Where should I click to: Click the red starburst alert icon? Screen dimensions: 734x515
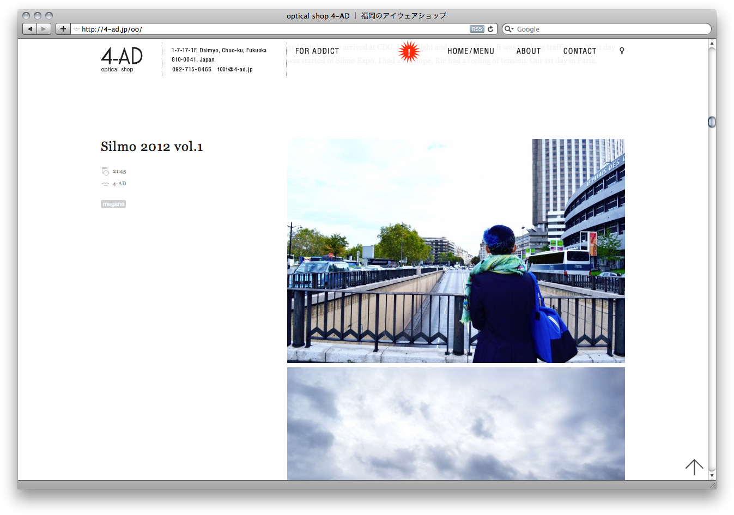409,52
